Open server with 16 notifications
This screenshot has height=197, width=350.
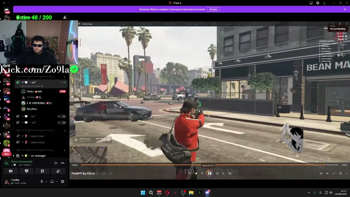pyautogui.click(x=7, y=117)
